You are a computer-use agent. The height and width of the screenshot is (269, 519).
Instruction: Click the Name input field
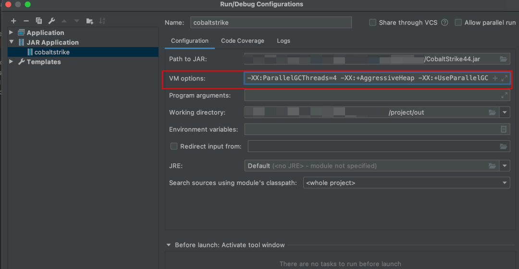click(271, 23)
